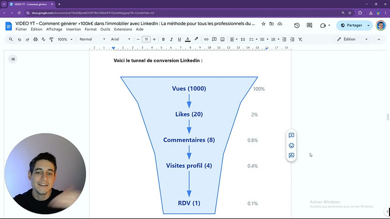
Task: Show all comments
Action: [310, 25]
